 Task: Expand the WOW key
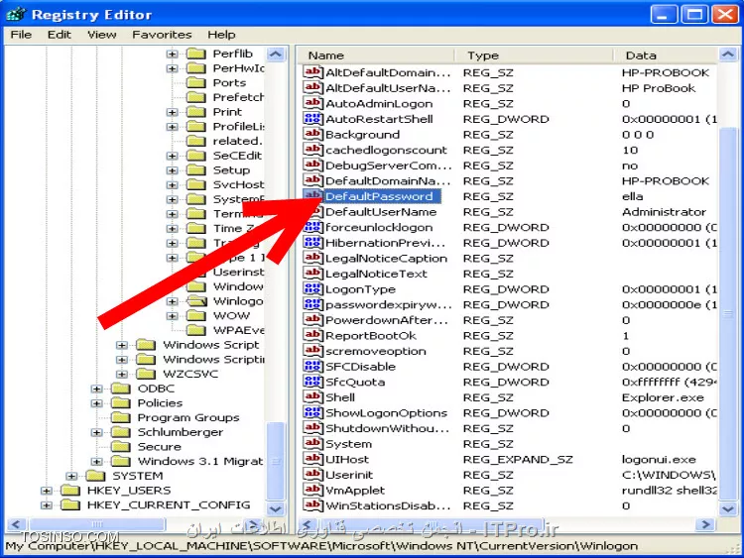click(x=173, y=316)
